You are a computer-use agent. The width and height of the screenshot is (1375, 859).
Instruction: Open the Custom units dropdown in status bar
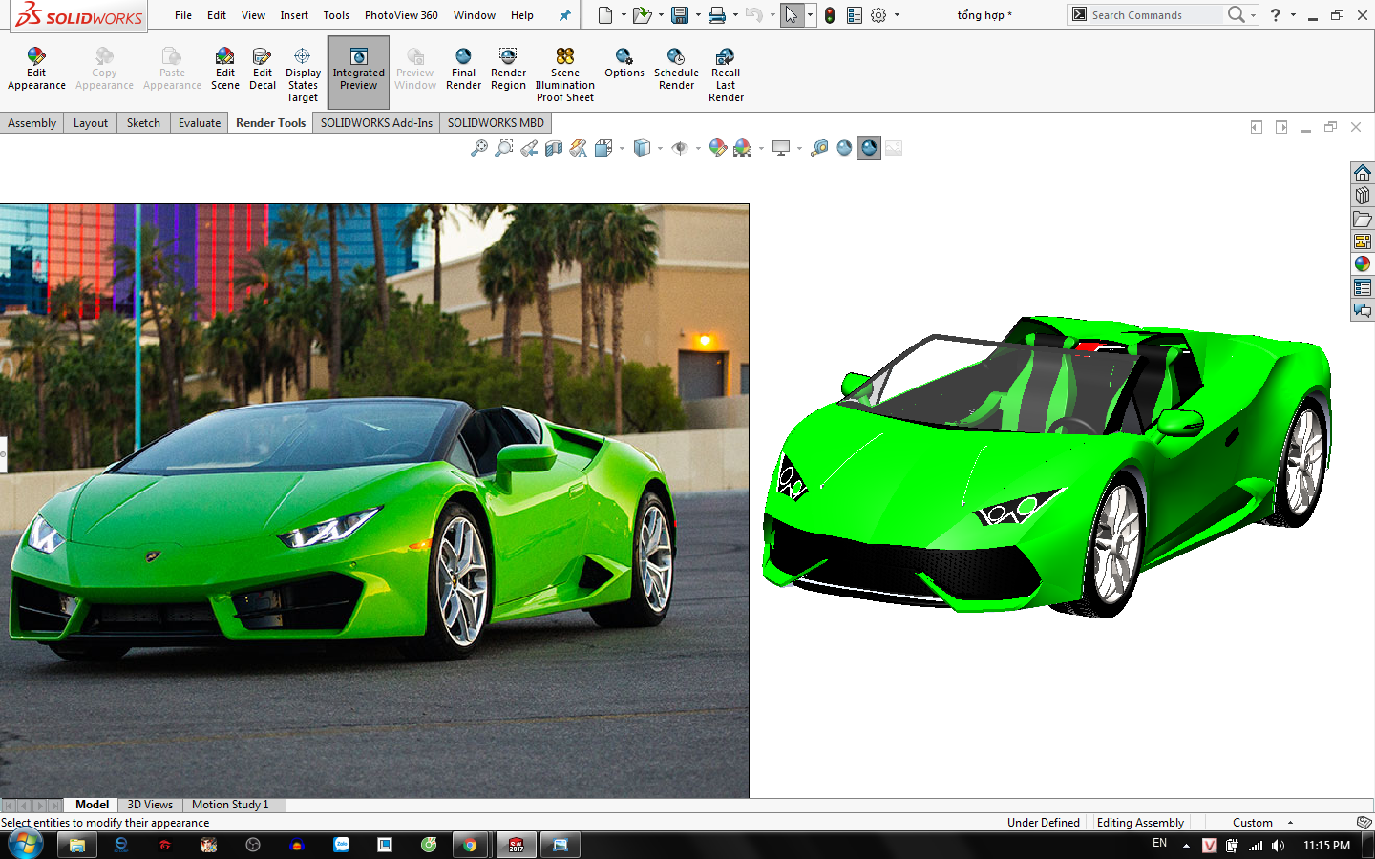coord(1262,823)
